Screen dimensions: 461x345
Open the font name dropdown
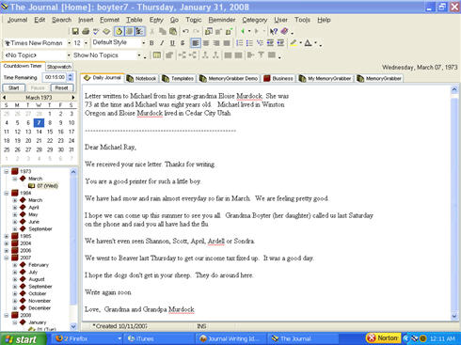(x=69, y=43)
